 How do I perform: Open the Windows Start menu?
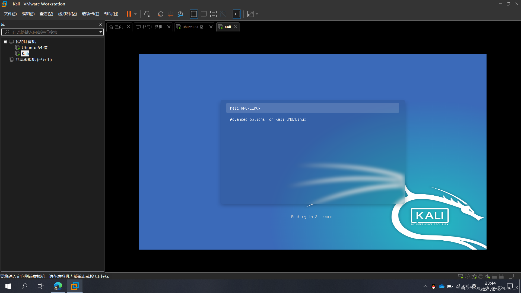point(8,286)
